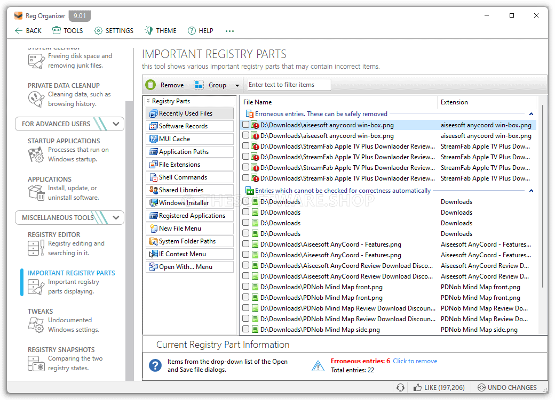Click the blue question mark info icon

coord(155,365)
